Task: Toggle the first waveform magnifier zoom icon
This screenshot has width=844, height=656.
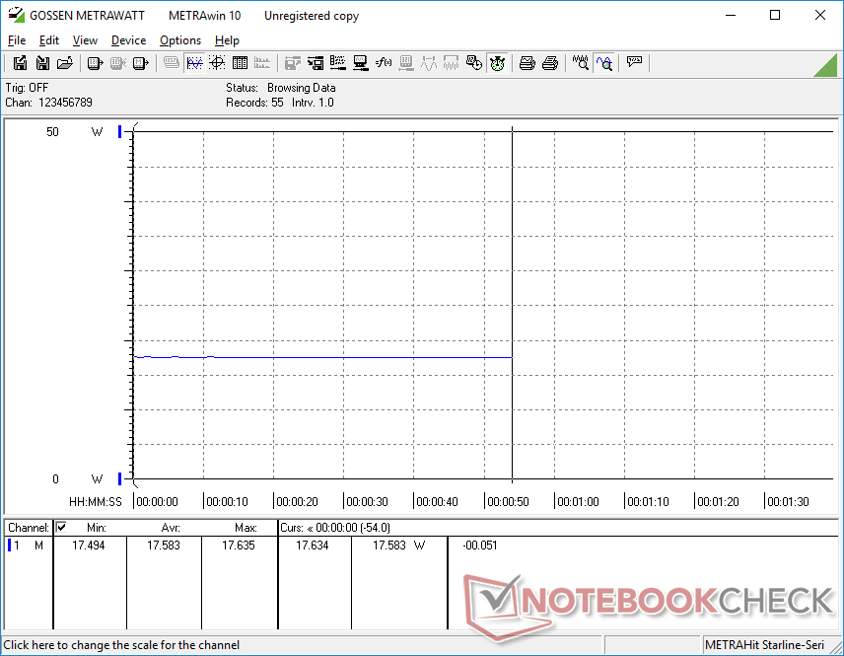Action: tap(581, 63)
